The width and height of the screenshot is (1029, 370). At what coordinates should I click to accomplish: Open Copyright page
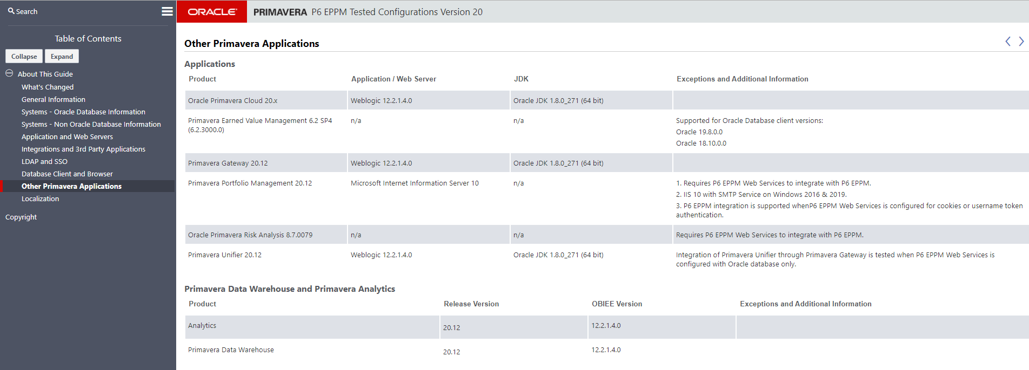point(21,217)
